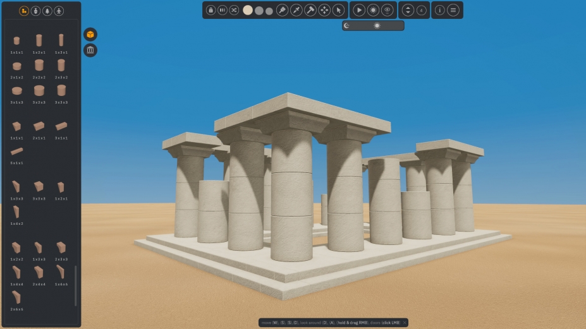Image resolution: width=586 pixels, height=329 pixels.
Task: Switch to the person characters tab
Action: (x=59, y=11)
